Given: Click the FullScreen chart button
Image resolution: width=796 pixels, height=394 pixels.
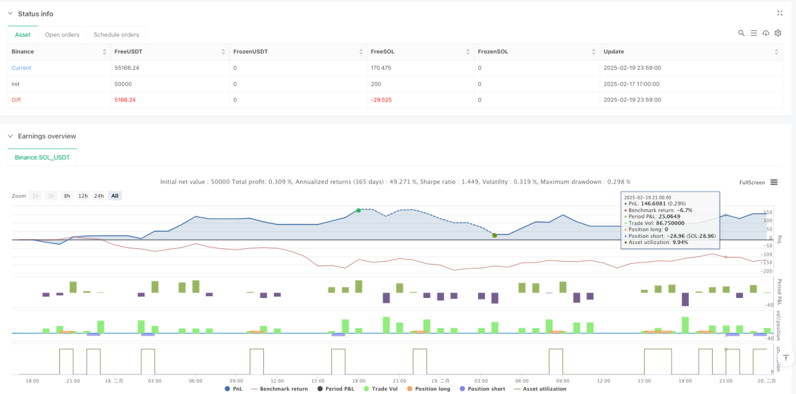Looking at the screenshot, I should [752, 182].
